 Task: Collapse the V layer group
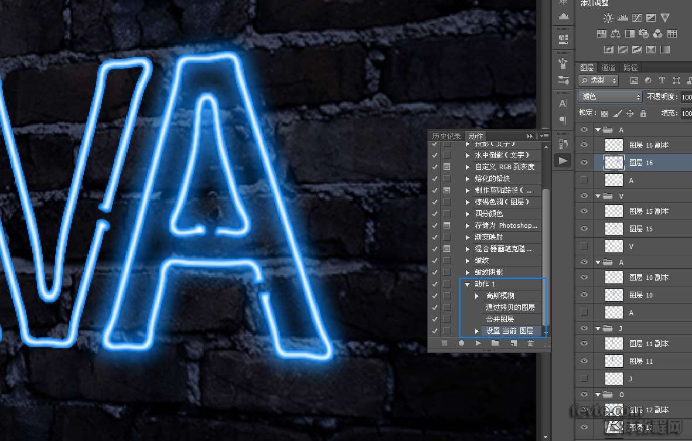pyautogui.click(x=598, y=196)
